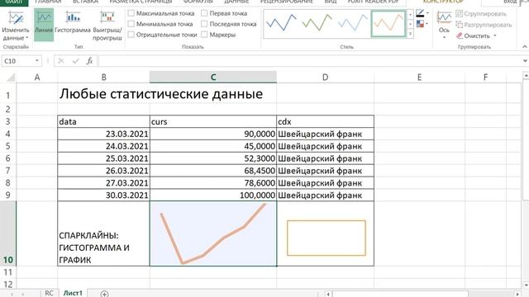Toggle the Отрицательные точки checkbox
Image resolution: width=529 pixels, height=297 pixels.
[x=131, y=35]
